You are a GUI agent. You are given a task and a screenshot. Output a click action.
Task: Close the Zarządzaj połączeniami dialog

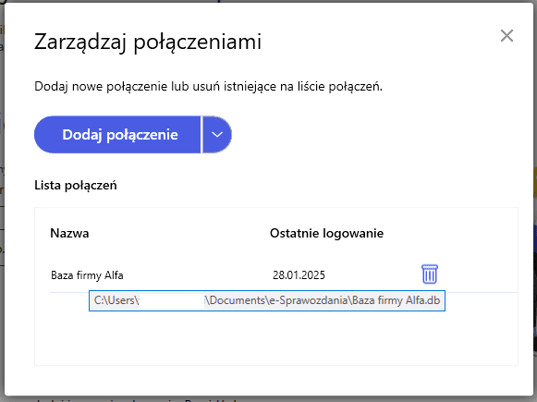pos(506,36)
